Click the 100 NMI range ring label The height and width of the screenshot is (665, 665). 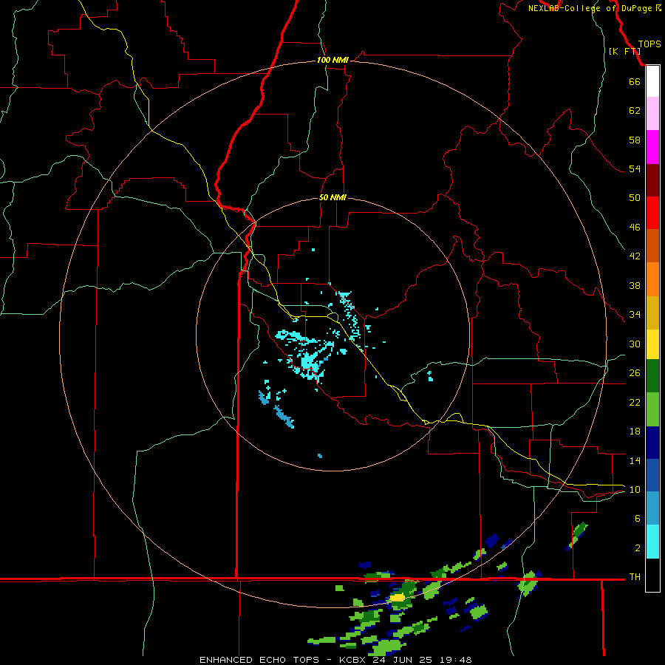click(332, 60)
